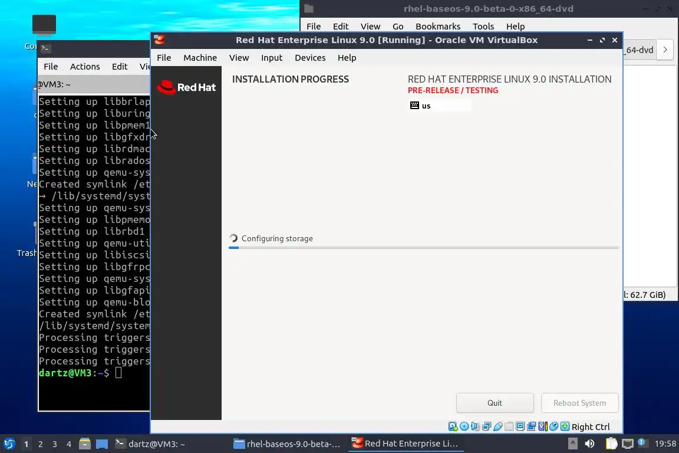679x453 pixels.
Task: Click the audio indicator in VirtualBox status bar
Action: click(x=475, y=426)
